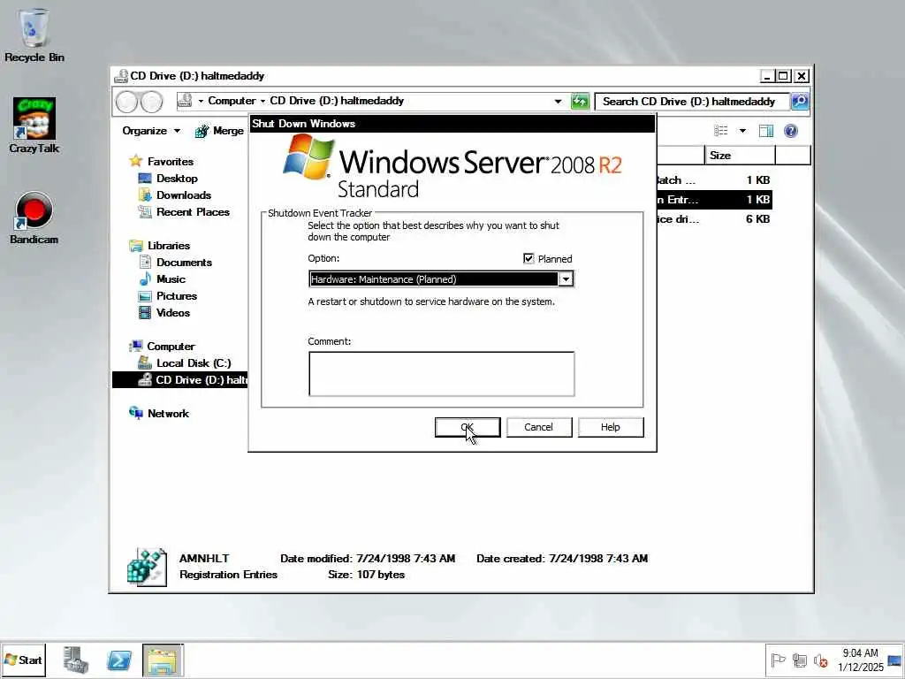
Task: Select Computer in navigation pane
Action: tap(171, 347)
